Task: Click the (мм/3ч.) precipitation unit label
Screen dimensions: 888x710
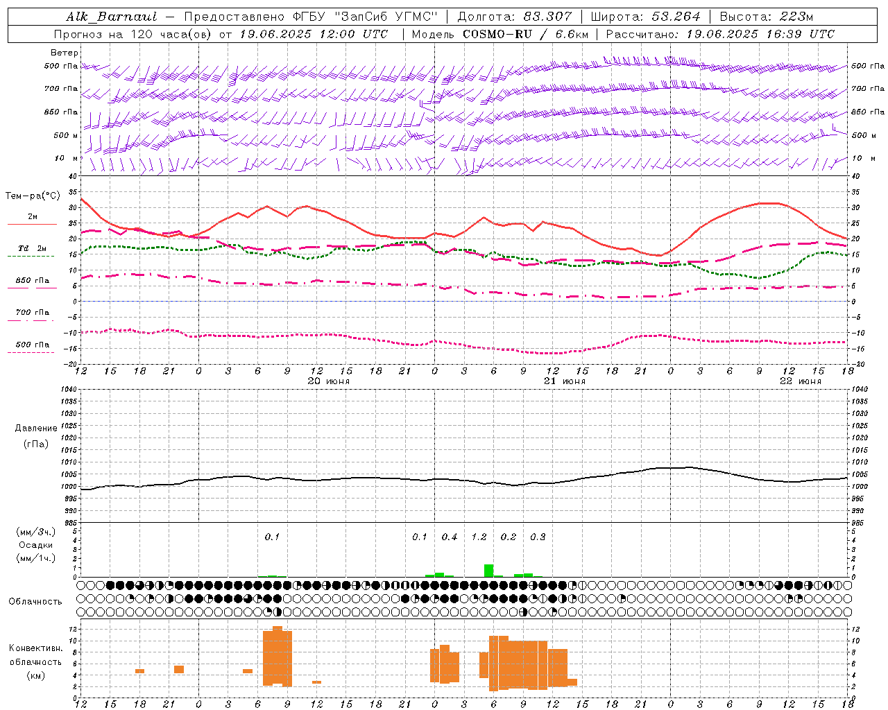Action: pyautogui.click(x=36, y=532)
